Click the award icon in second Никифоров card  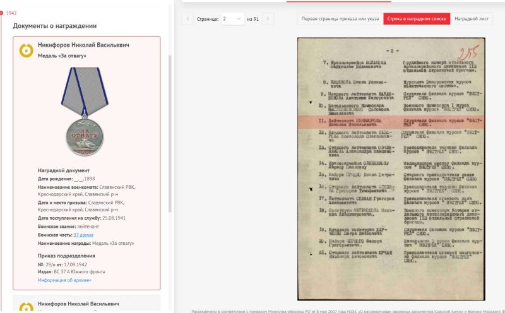tap(26, 307)
